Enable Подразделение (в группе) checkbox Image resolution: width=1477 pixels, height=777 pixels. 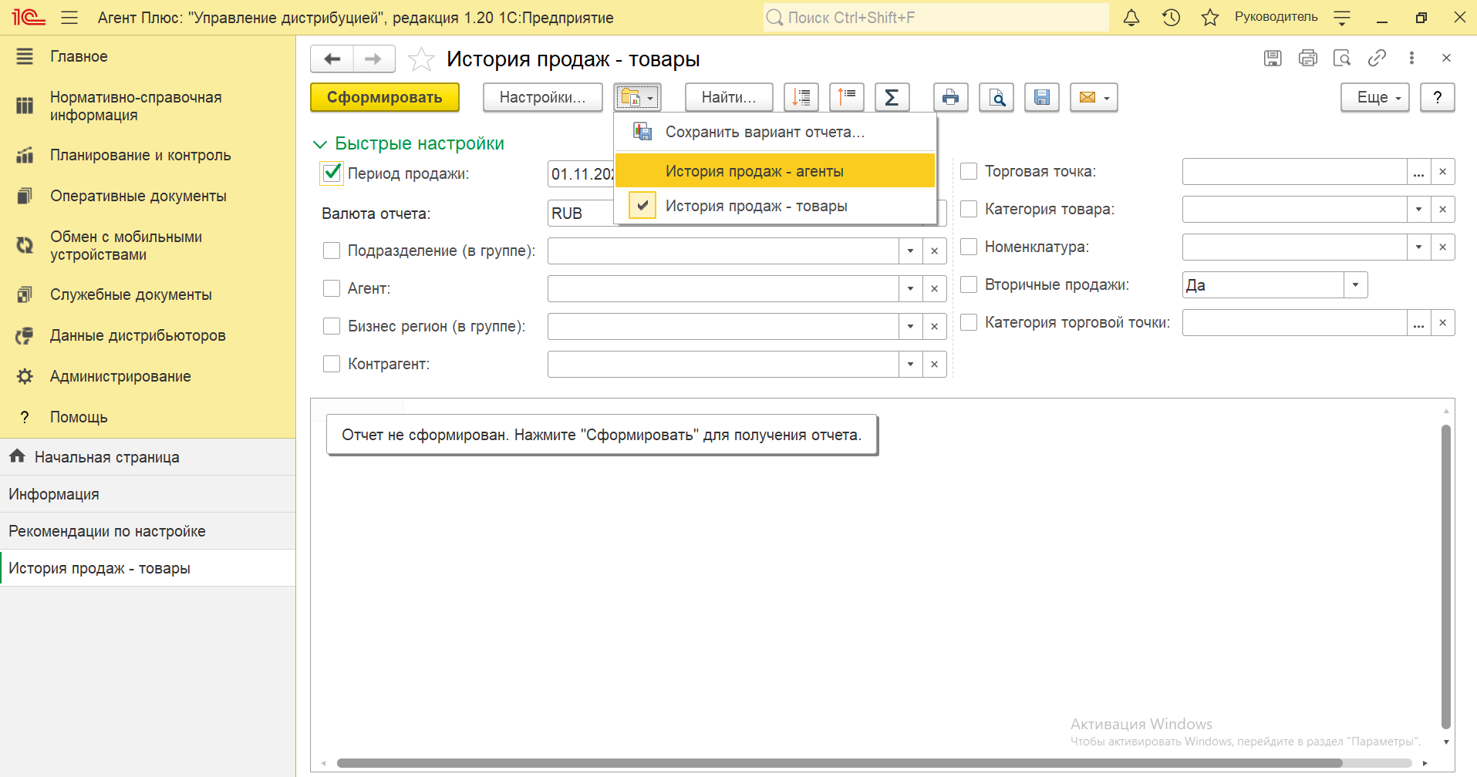pyautogui.click(x=332, y=251)
